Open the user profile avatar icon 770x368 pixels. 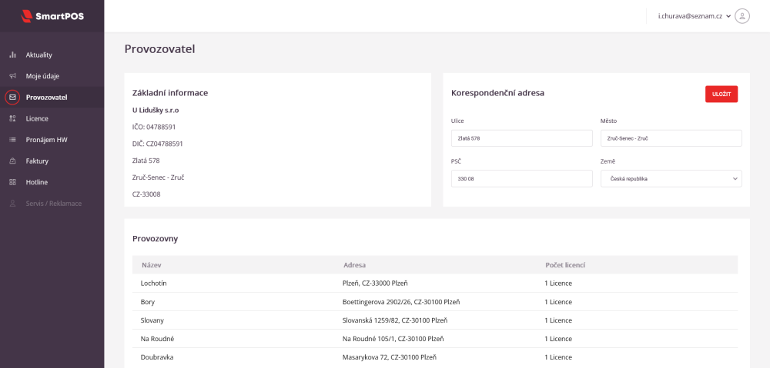point(742,15)
